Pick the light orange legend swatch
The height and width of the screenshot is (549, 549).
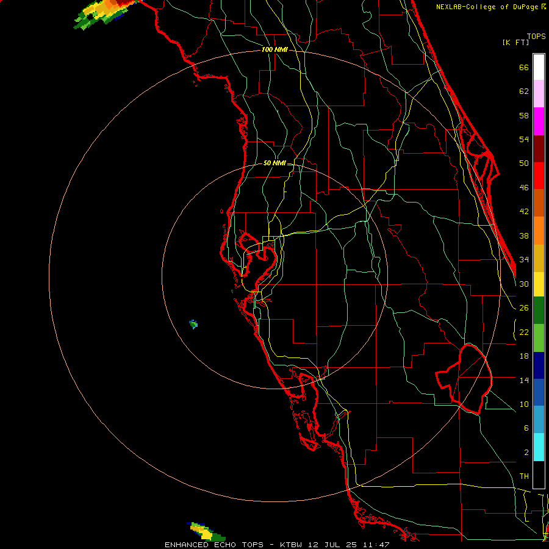tap(539, 230)
